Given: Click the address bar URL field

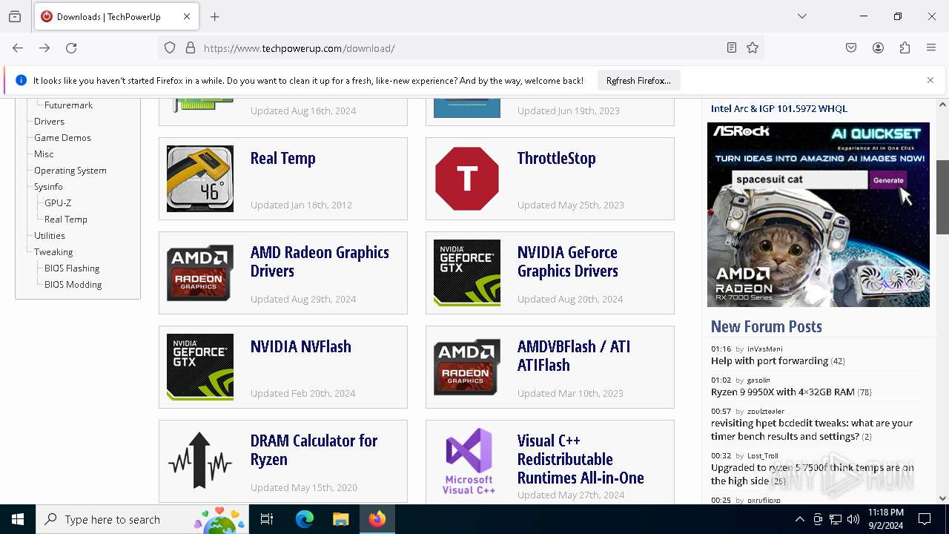Looking at the screenshot, I should 460,48.
